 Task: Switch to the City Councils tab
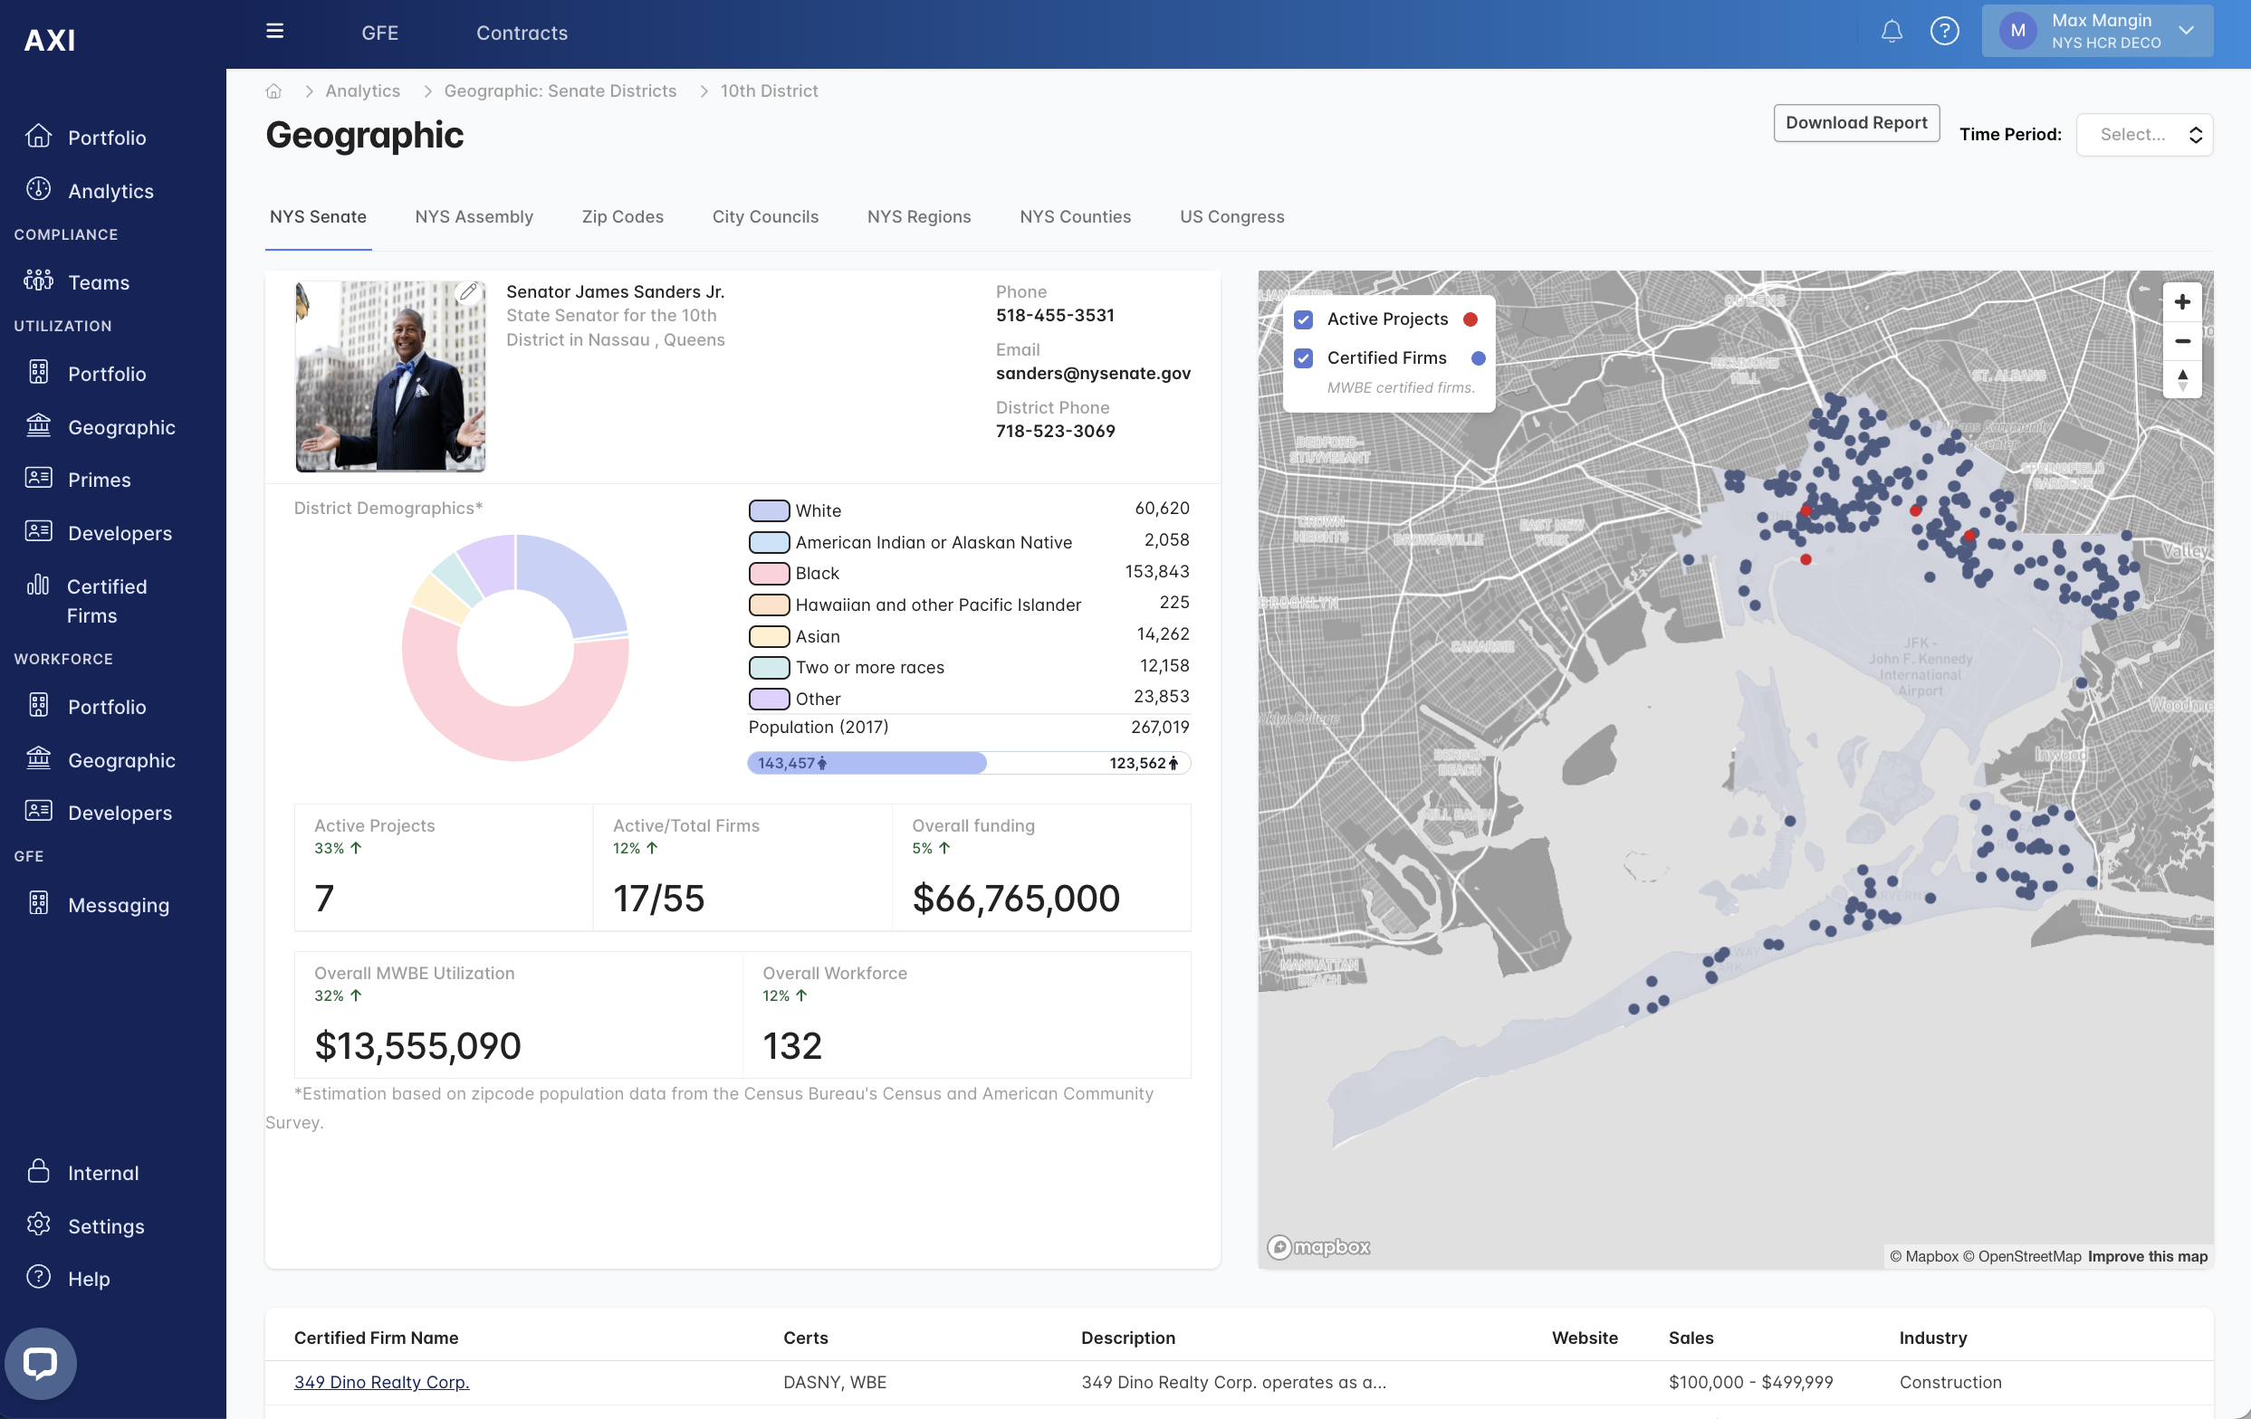pyautogui.click(x=764, y=216)
